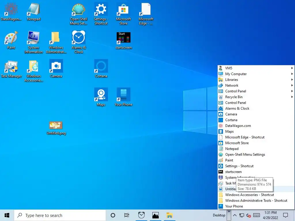Image resolution: width=295 pixels, height=221 pixels.
Task: Choose Libraries in the Desktop menu
Action: coord(256,80)
